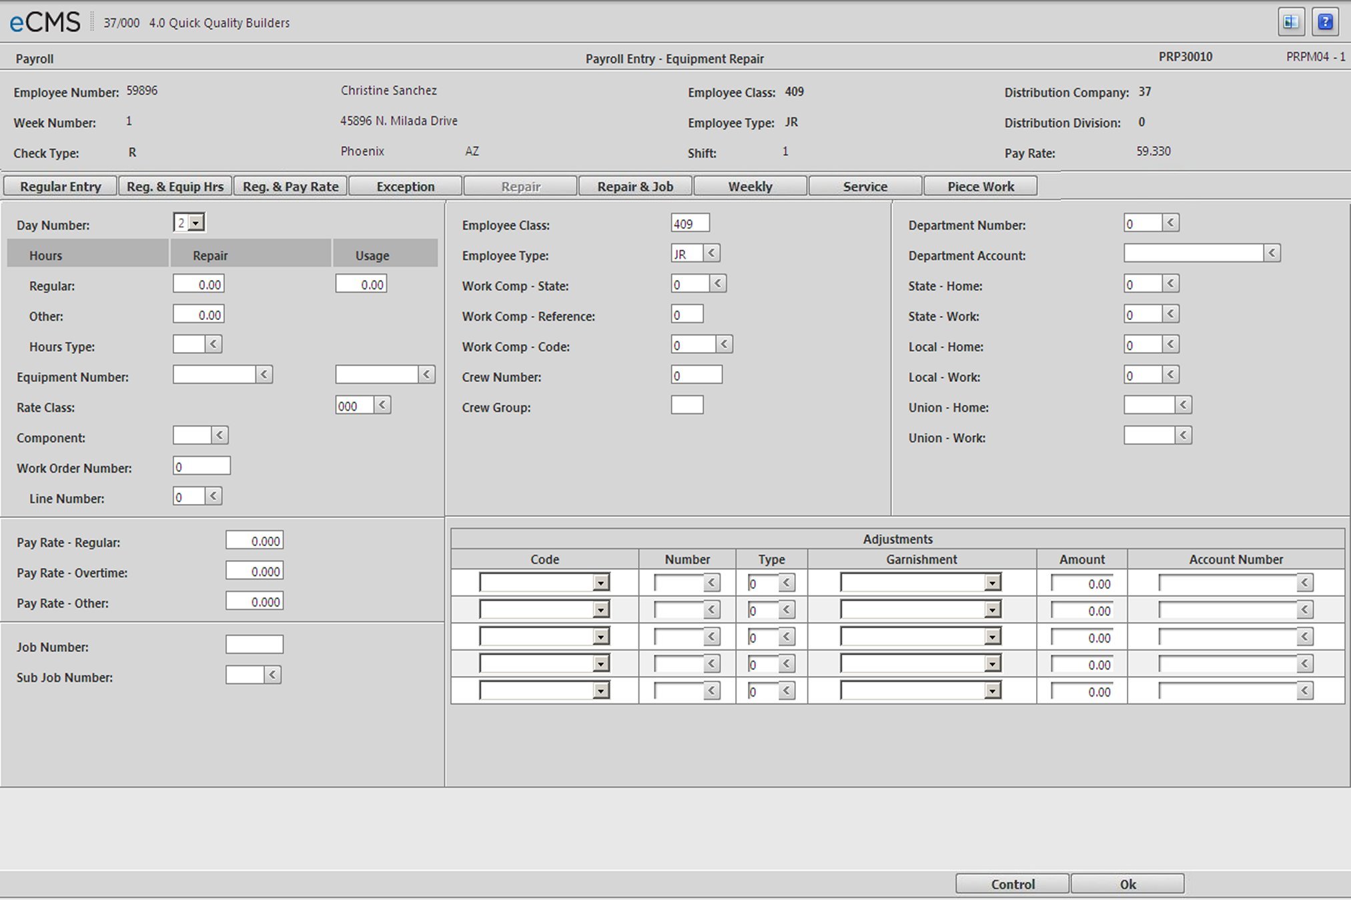This screenshot has width=1351, height=900.
Task: Open lookup for Union - Work
Action: click(x=1184, y=435)
